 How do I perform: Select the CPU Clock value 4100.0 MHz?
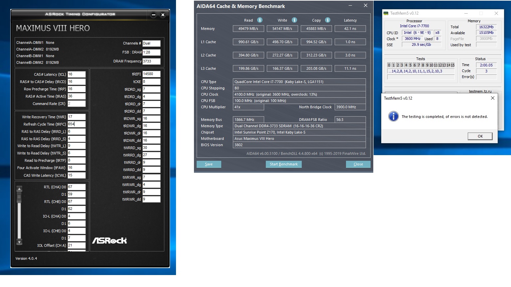coord(299,94)
